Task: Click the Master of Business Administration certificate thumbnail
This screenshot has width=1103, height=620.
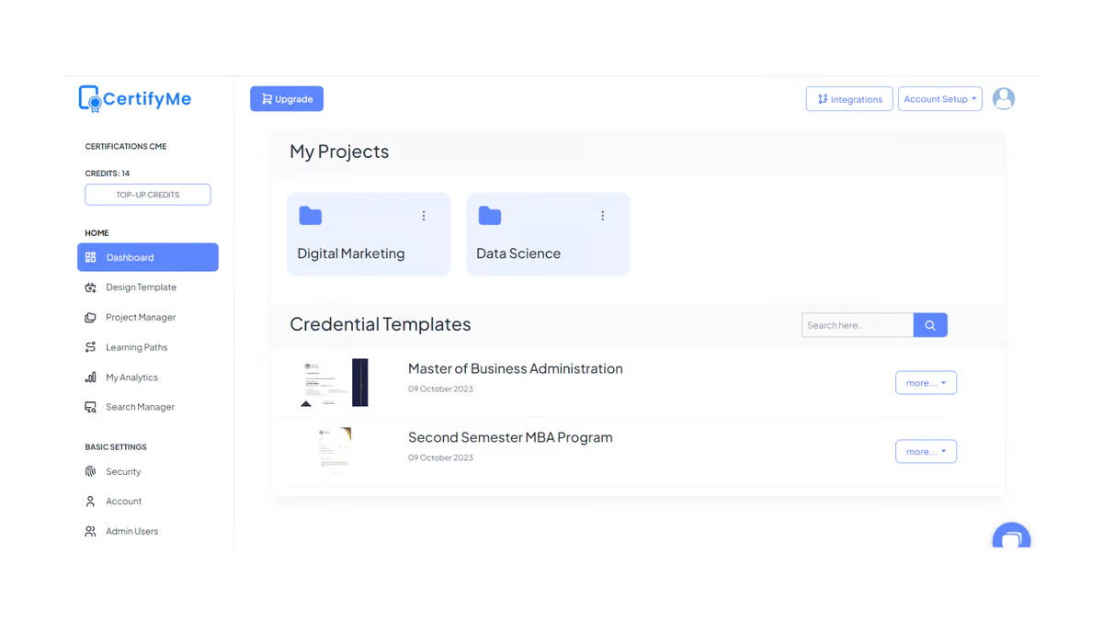Action: pyautogui.click(x=333, y=382)
